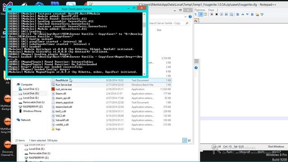Click console scrollbar down arrow
This screenshot has height=162, width=288.
point(144,74)
